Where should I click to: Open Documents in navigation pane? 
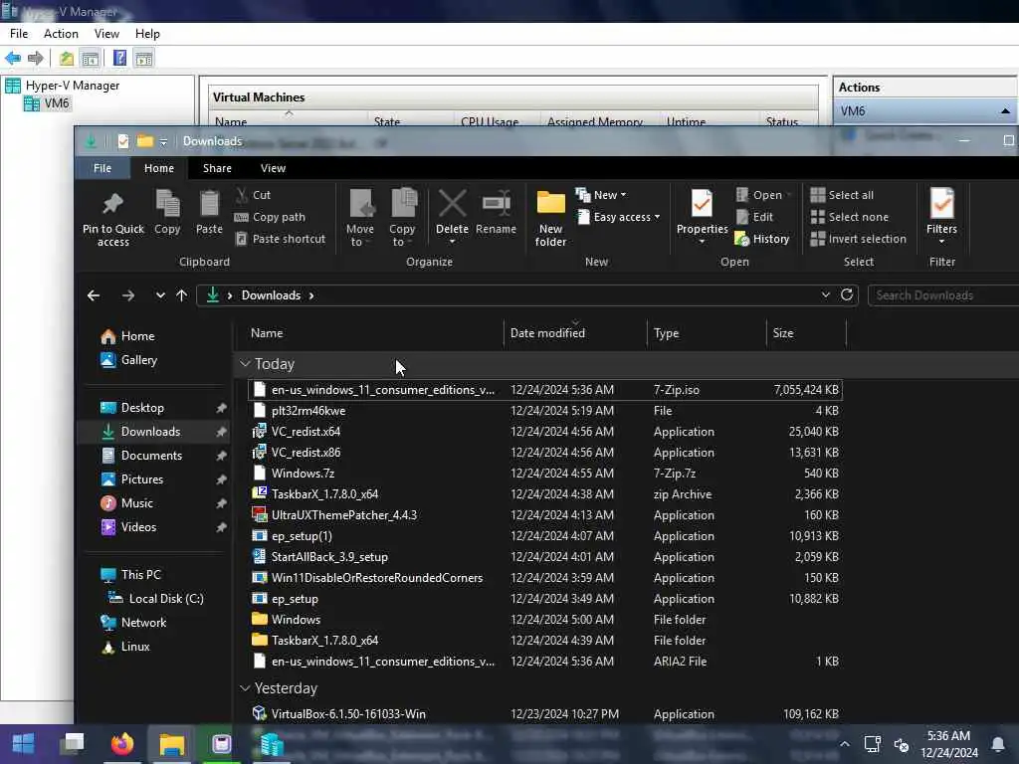point(151,456)
